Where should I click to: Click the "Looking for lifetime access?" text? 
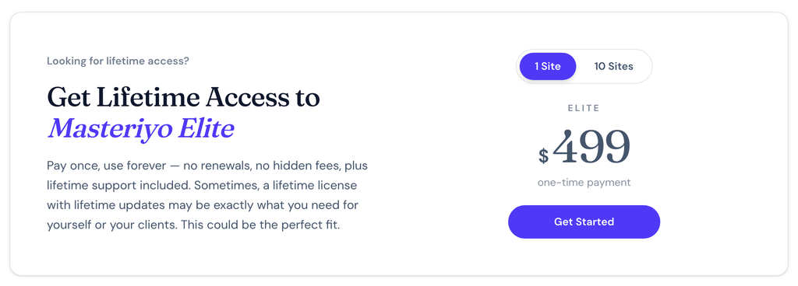[x=118, y=61]
